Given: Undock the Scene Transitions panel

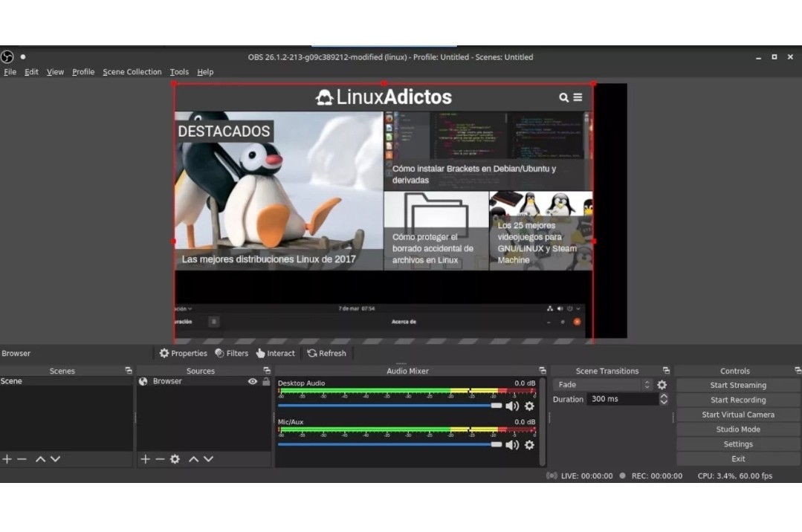Looking at the screenshot, I should click(666, 370).
